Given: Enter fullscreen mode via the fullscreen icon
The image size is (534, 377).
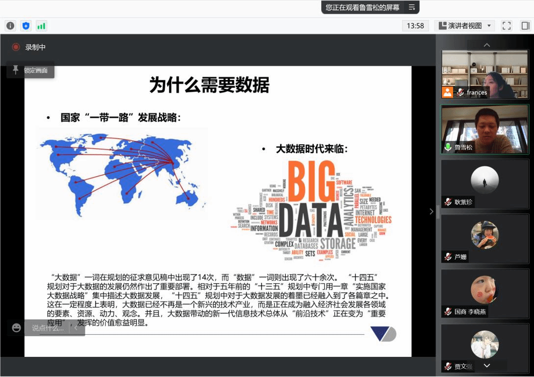Looking at the screenshot, I should pos(507,26).
